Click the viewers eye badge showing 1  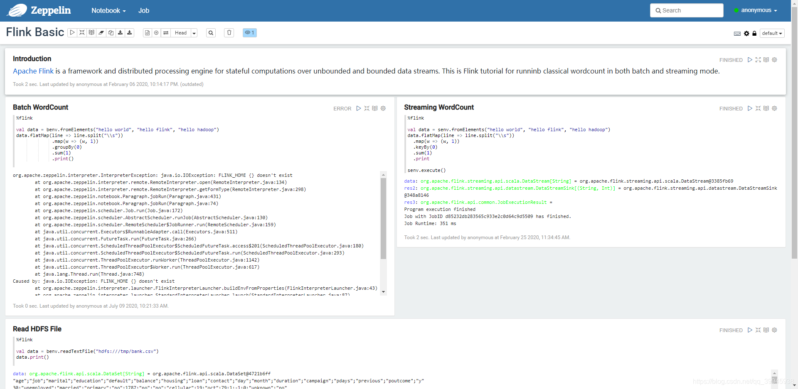[250, 33]
